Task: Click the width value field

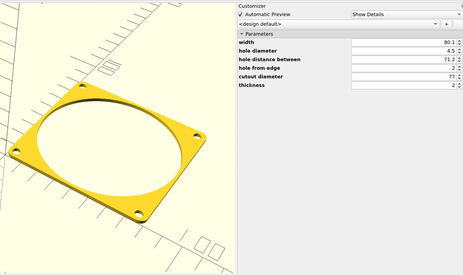Action: (403, 42)
